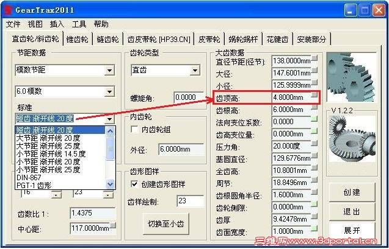Switch to the 皮带轮 tab
Image resolution: width=389 pixels, height=249 pixels.
point(209,39)
